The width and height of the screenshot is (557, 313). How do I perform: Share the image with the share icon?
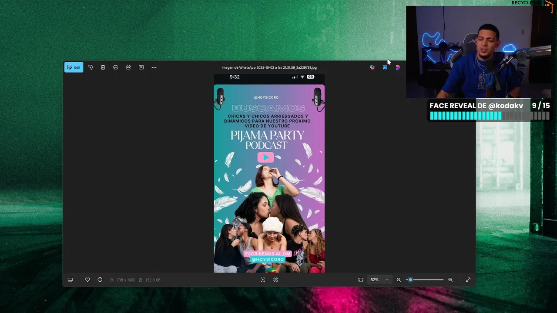[x=128, y=67]
